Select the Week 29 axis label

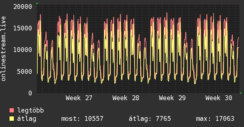[172, 98]
